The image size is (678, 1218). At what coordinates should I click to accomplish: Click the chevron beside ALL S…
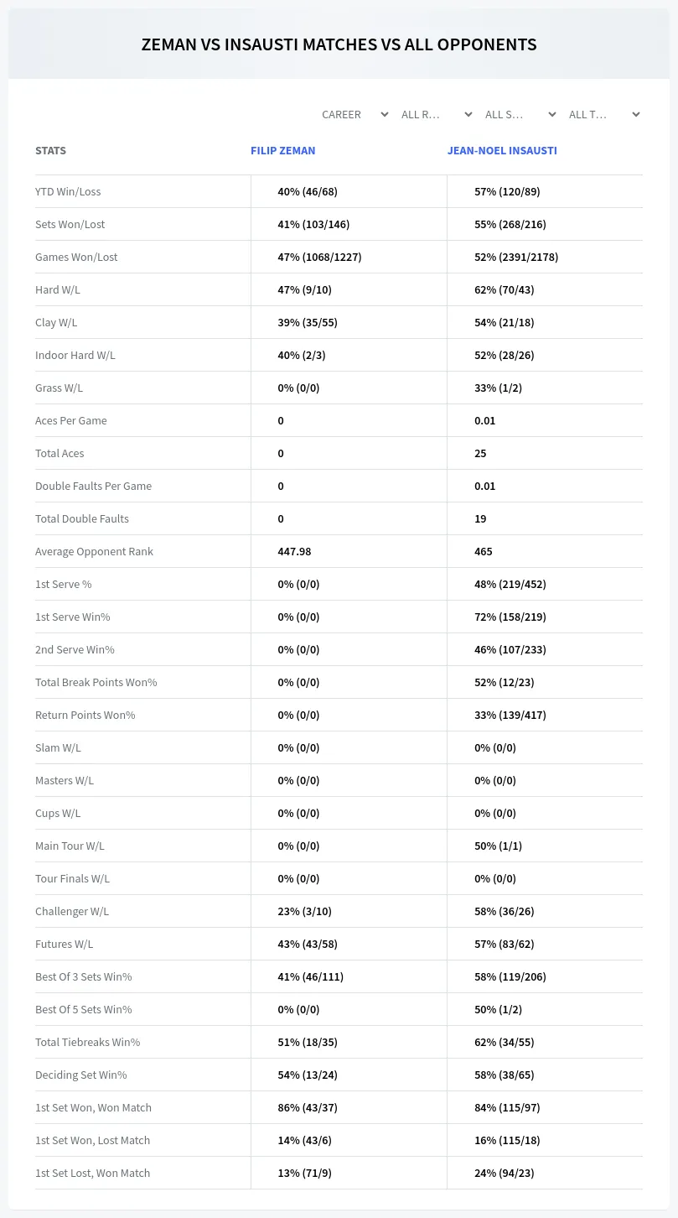click(552, 114)
